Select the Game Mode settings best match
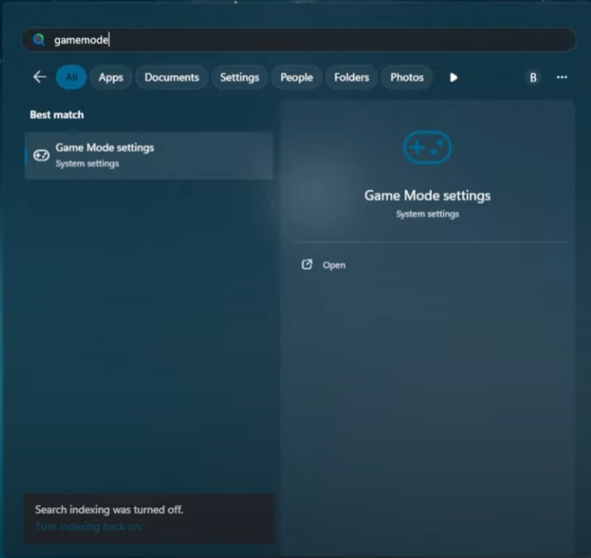This screenshot has width=591, height=558. pos(149,155)
